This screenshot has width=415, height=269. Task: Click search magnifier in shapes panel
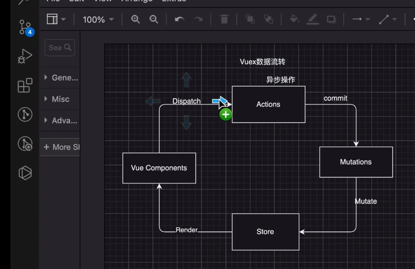pos(68,47)
